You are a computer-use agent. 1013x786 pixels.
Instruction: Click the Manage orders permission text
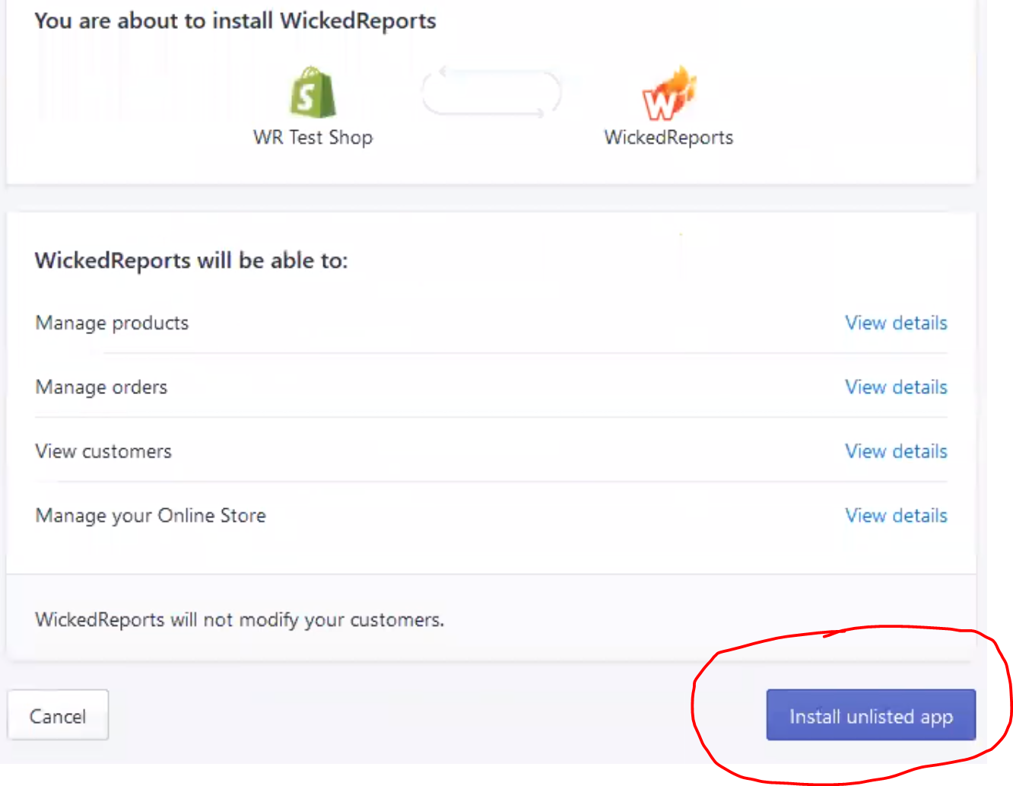tap(101, 387)
